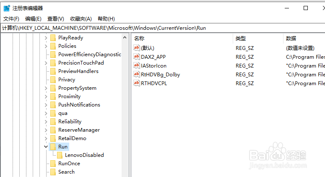
Task: Click the (数值未设置) data cell
Action: [300, 48]
